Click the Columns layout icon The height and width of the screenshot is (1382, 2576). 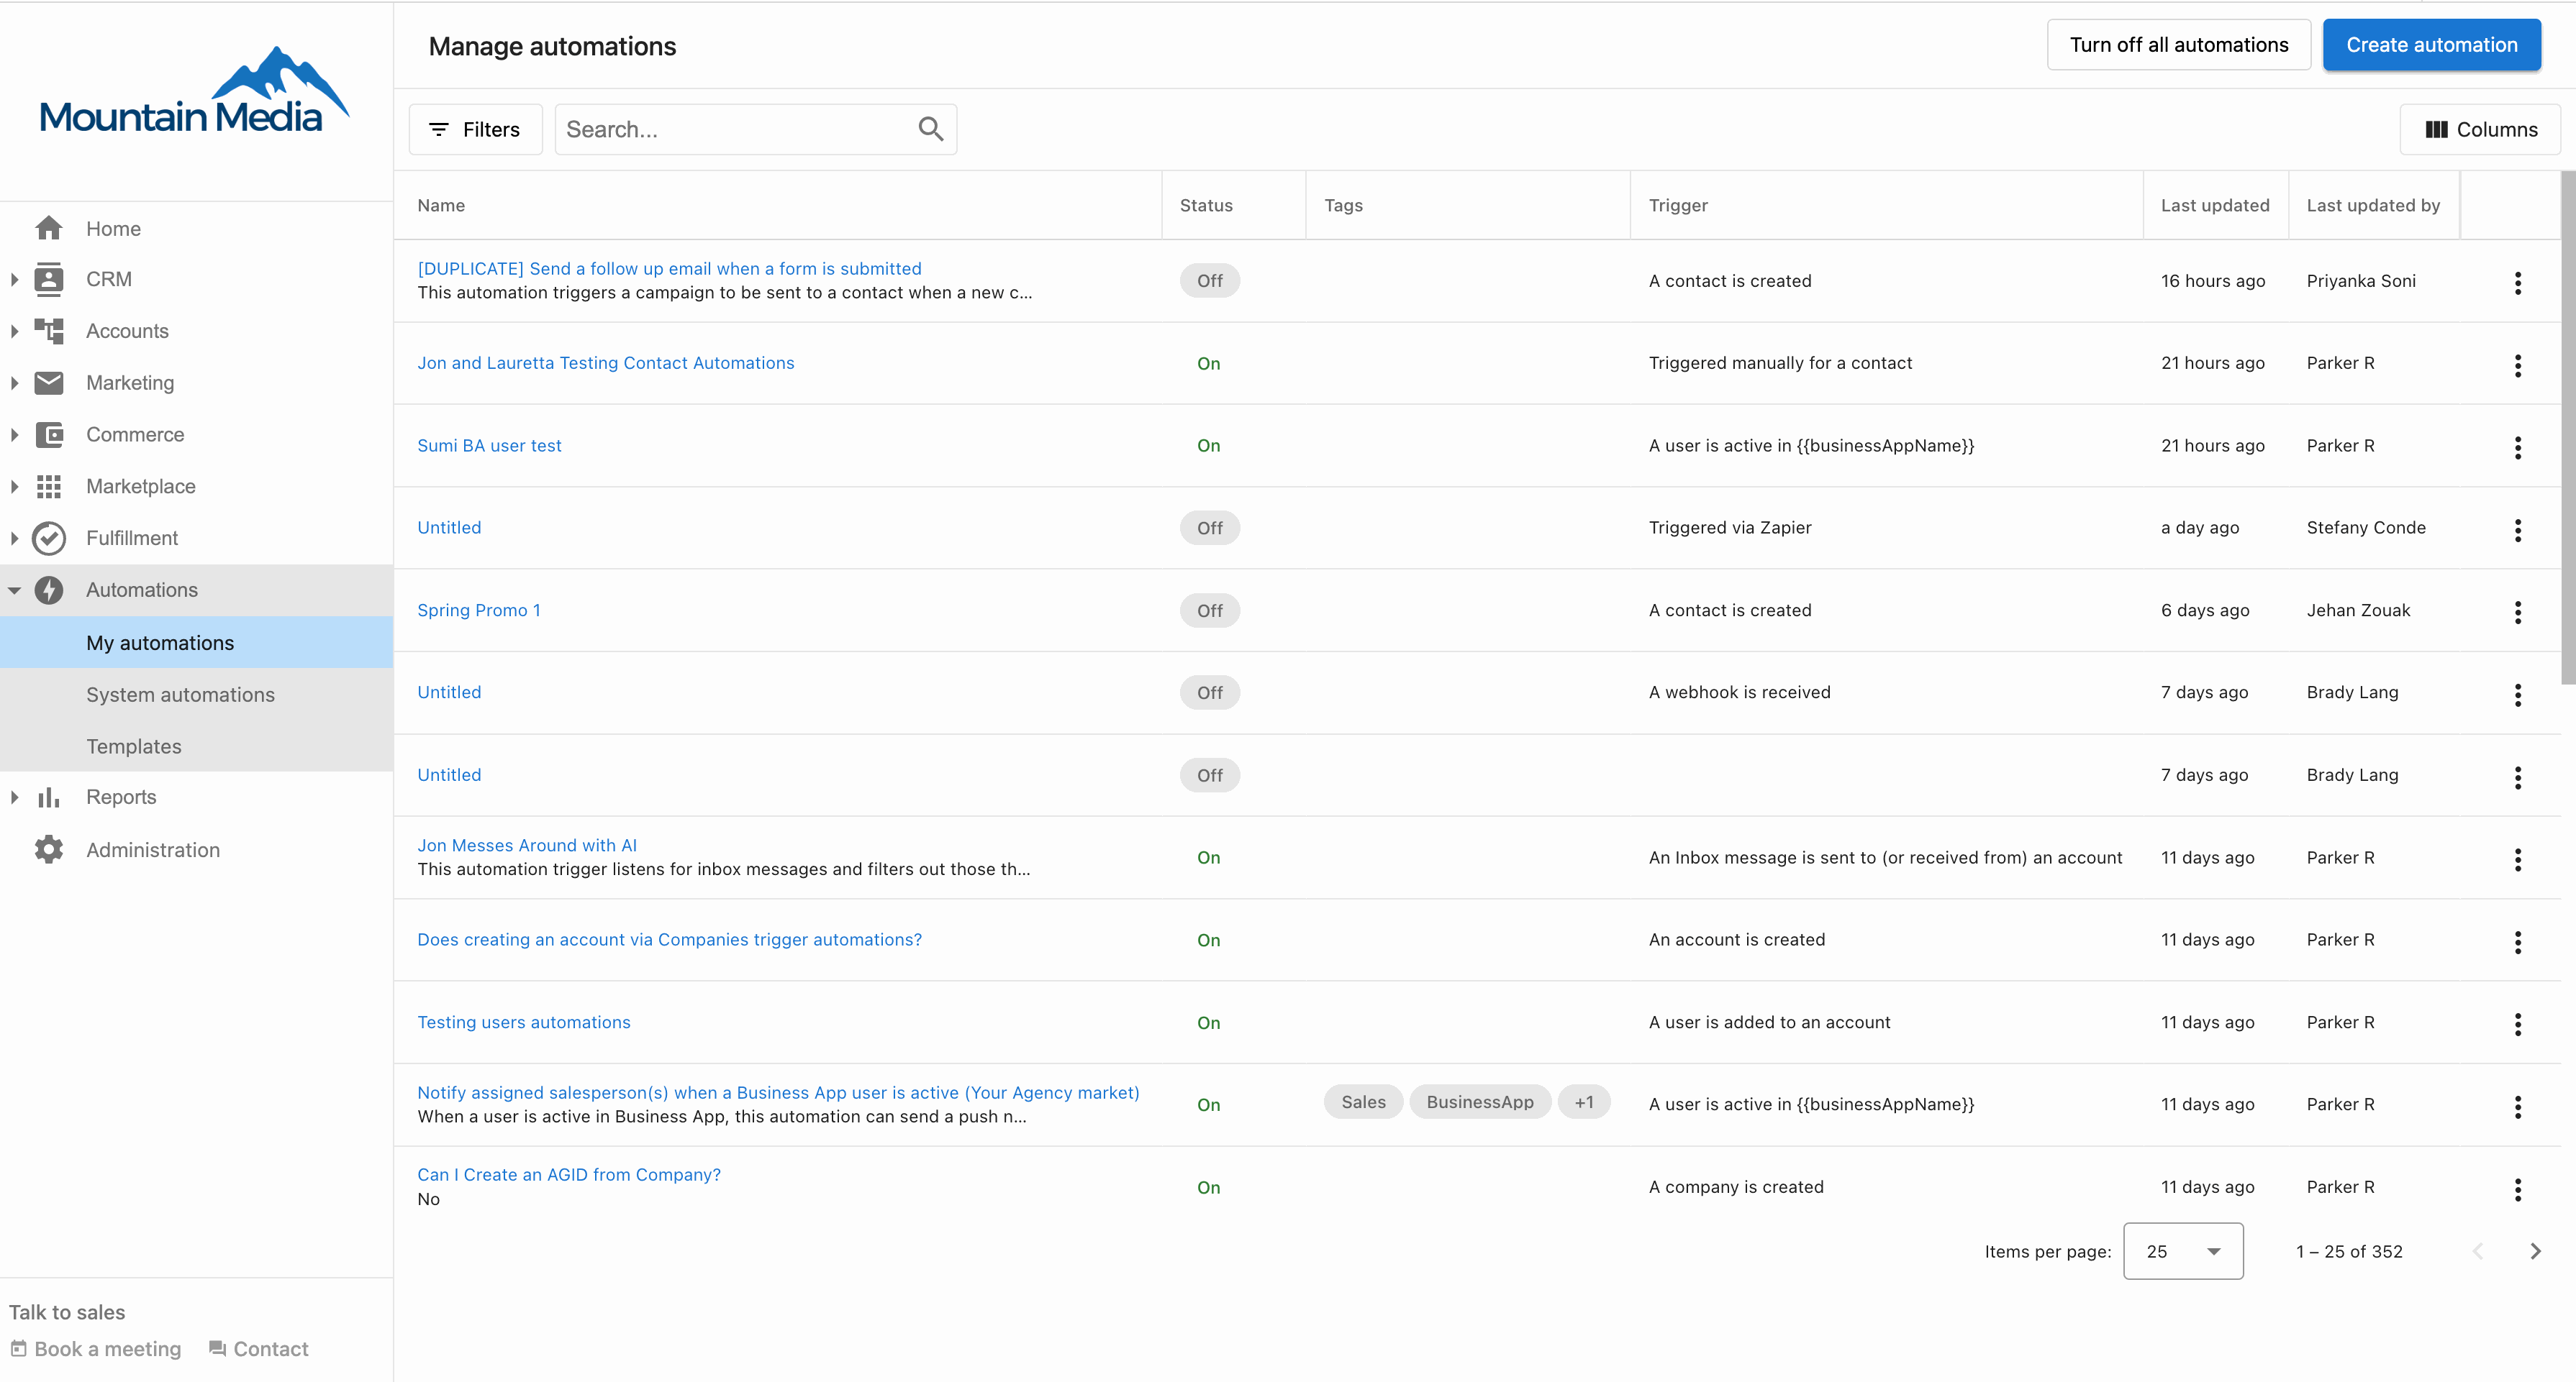2436,129
